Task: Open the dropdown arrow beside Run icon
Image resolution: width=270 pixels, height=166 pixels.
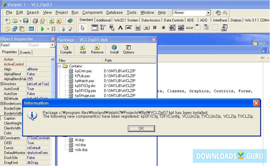Action: [48, 29]
